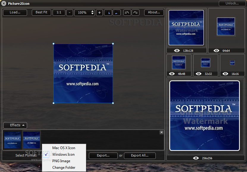
Task: Select the 256x256 icon preview
Action: coord(204,116)
